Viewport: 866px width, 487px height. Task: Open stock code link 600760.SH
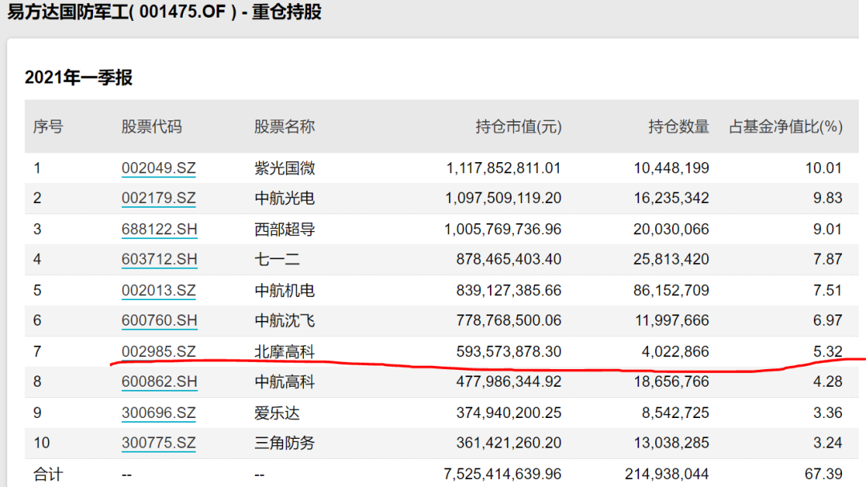point(159,321)
